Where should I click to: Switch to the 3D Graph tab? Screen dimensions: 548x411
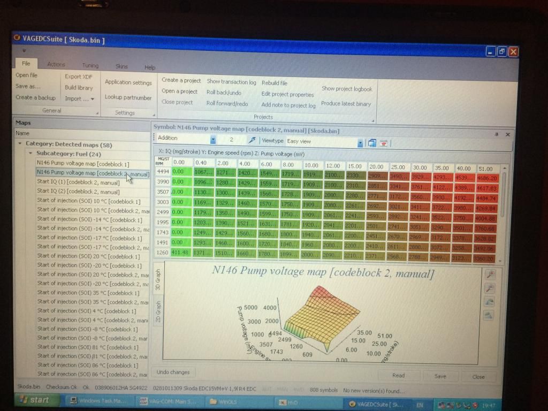coord(158,279)
